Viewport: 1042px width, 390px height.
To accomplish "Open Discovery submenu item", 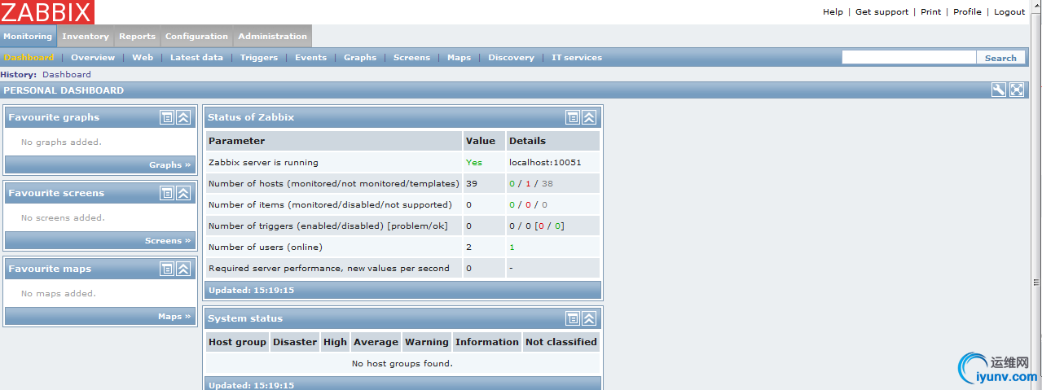I will pyautogui.click(x=512, y=58).
